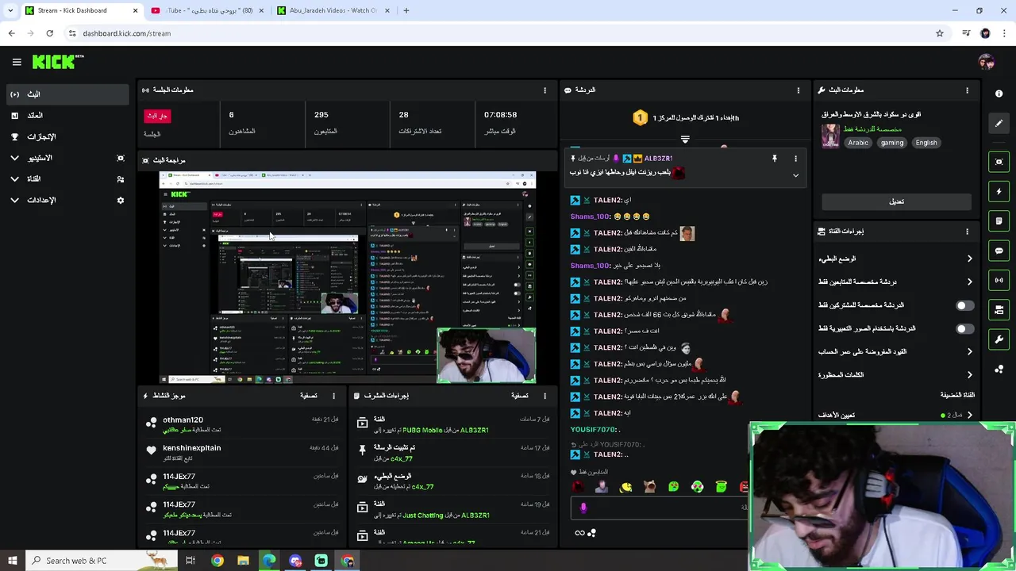Toggle the wrench panel icon in right sidebar
This screenshot has width=1016, height=571.
(999, 339)
